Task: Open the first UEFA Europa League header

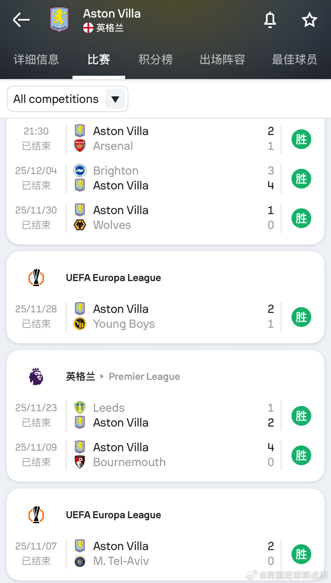Action: (113, 278)
